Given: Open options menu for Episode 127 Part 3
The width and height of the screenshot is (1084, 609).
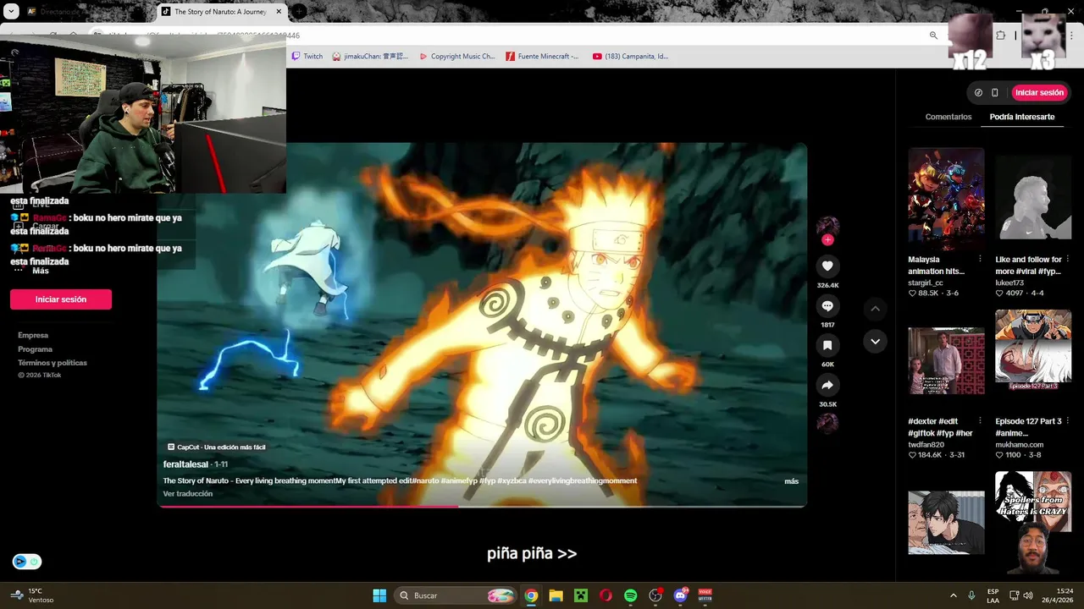Looking at the screenshot, I should point(1067,420).
